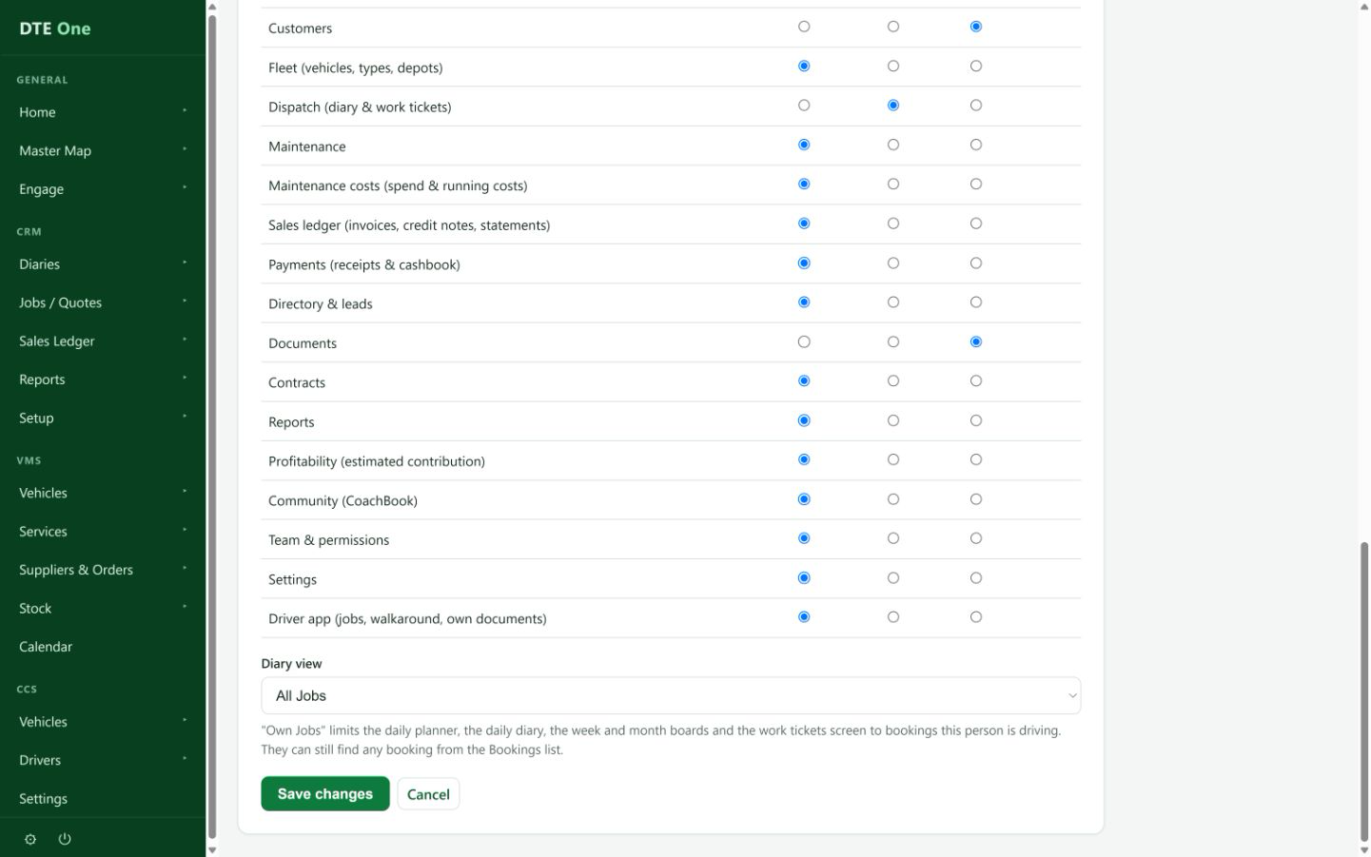Screen dimensions: 1371x857
Task: Click the sidebar scroll down arrow
Action: (x=212, y=849)
